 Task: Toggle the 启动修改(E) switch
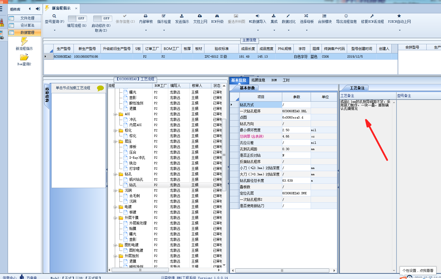coord(102,18)
